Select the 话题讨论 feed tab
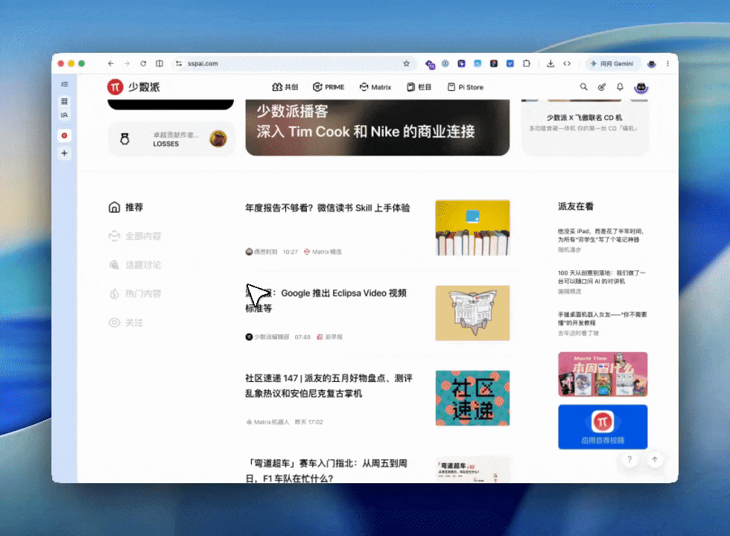Screen dimensions: 730x536 point(135,265)
